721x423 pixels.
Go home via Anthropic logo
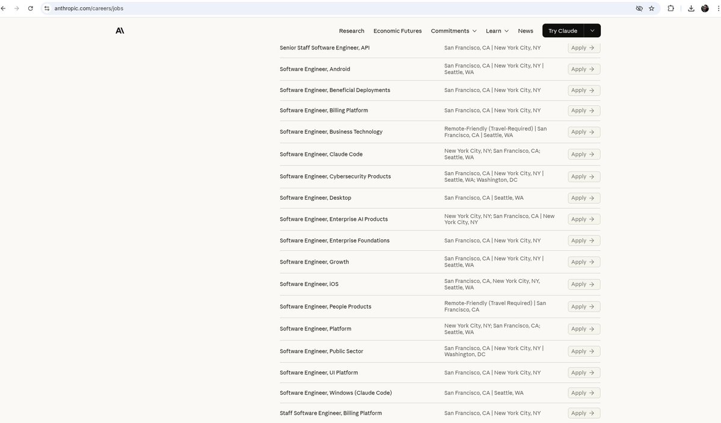coord(120,30)
